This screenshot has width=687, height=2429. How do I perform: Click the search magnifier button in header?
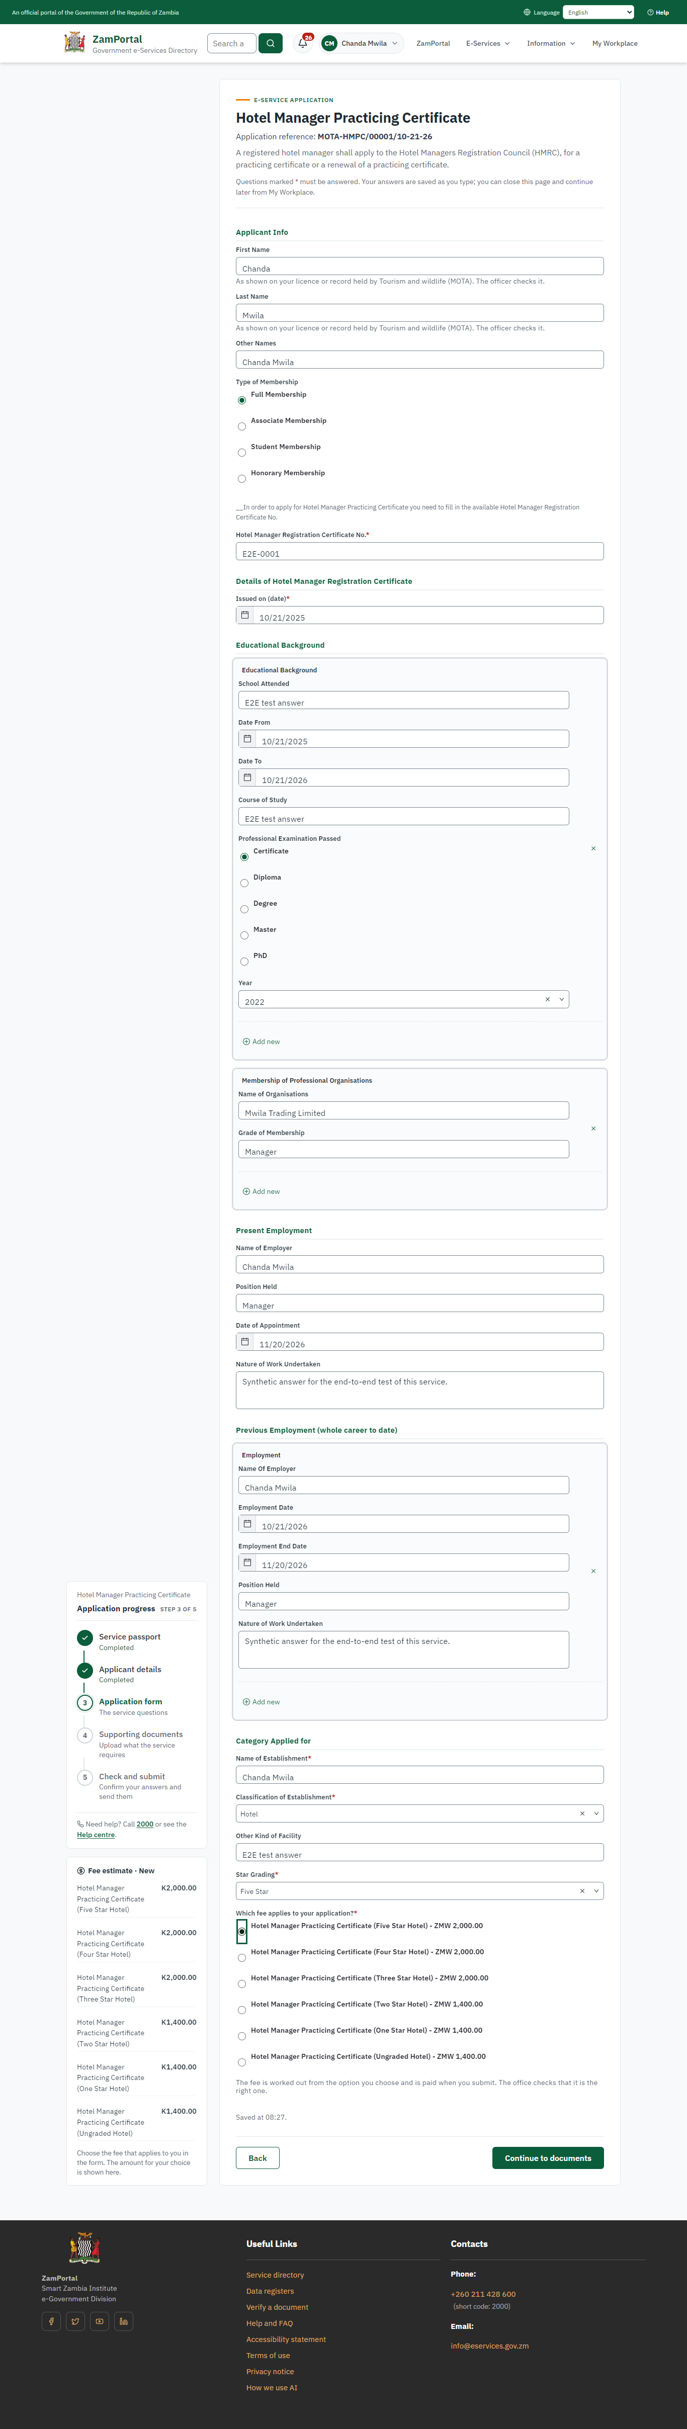coord(271,43)
